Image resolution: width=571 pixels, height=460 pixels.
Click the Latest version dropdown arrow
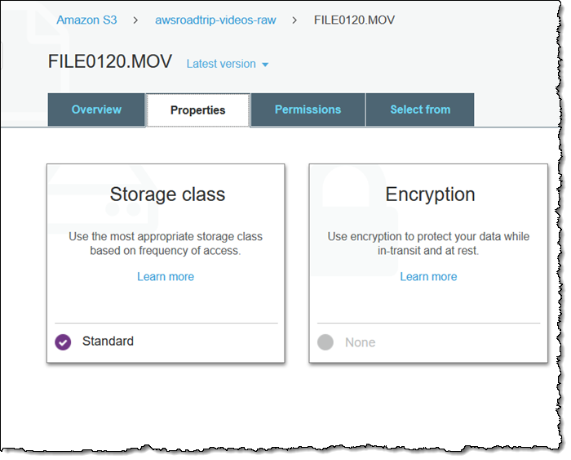coord(265,65)
